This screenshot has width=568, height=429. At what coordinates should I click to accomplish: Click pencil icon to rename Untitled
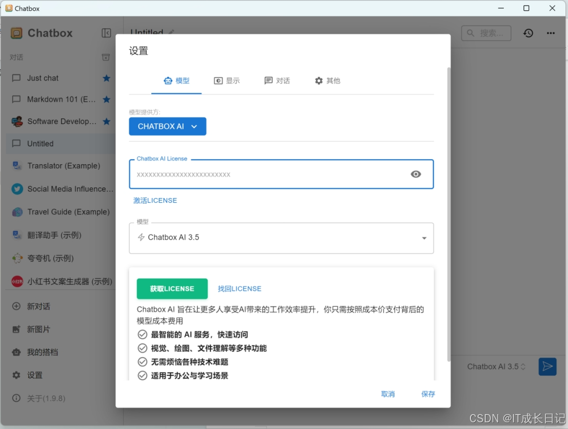tap(171, 32)
